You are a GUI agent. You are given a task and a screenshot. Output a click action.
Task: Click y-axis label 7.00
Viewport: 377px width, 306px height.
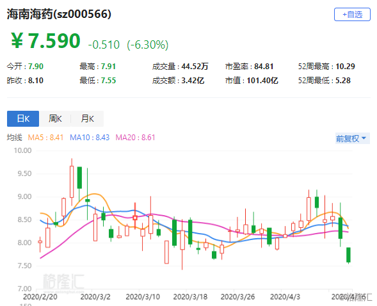[24, 289]
